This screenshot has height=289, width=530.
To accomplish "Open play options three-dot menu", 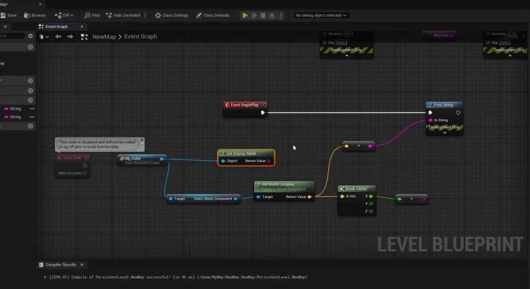I will coord(281,15).
